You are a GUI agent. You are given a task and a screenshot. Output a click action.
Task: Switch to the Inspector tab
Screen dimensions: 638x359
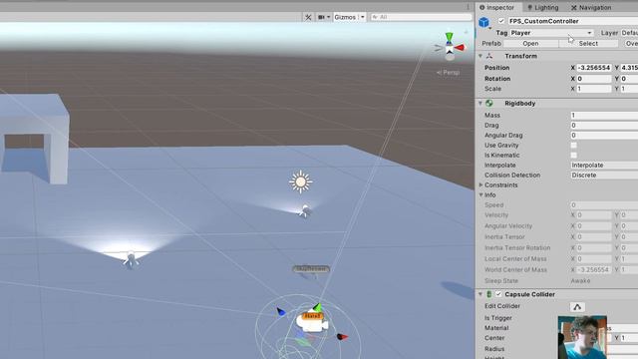click(496, 7)
